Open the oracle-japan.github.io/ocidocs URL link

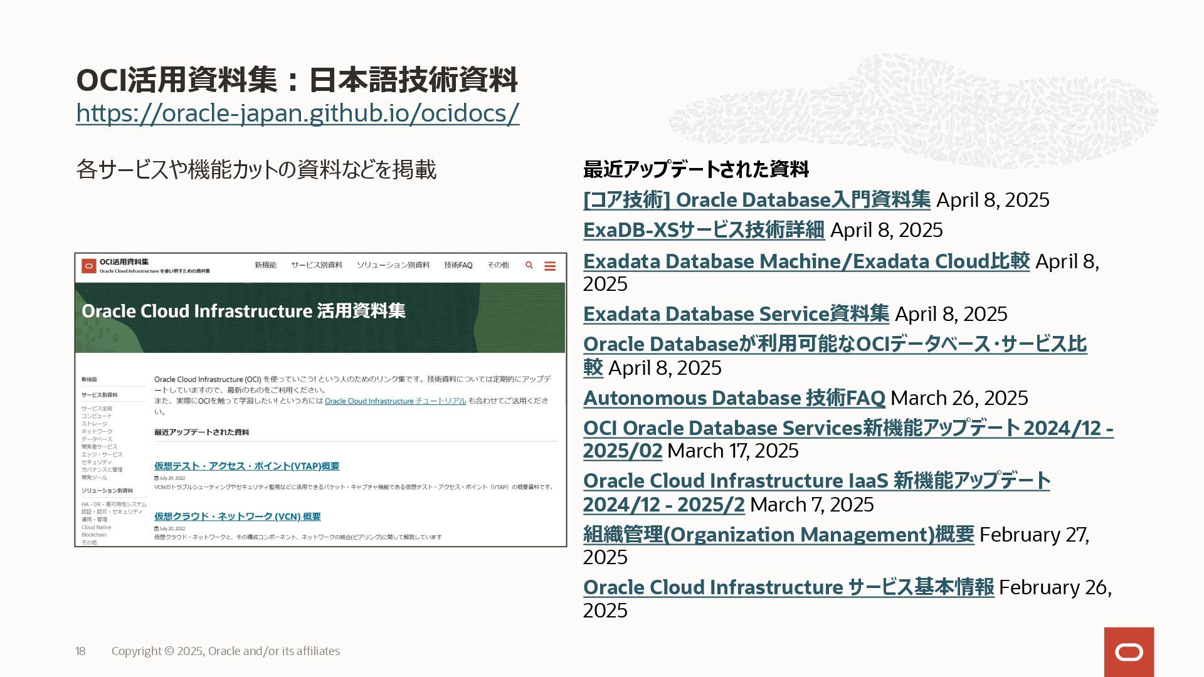298,113
